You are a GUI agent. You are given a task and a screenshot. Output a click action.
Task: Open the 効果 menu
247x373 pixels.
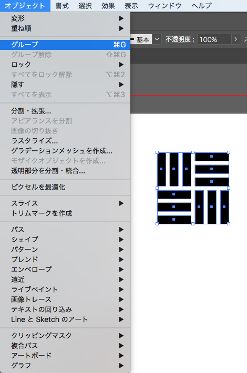(108, 6)
